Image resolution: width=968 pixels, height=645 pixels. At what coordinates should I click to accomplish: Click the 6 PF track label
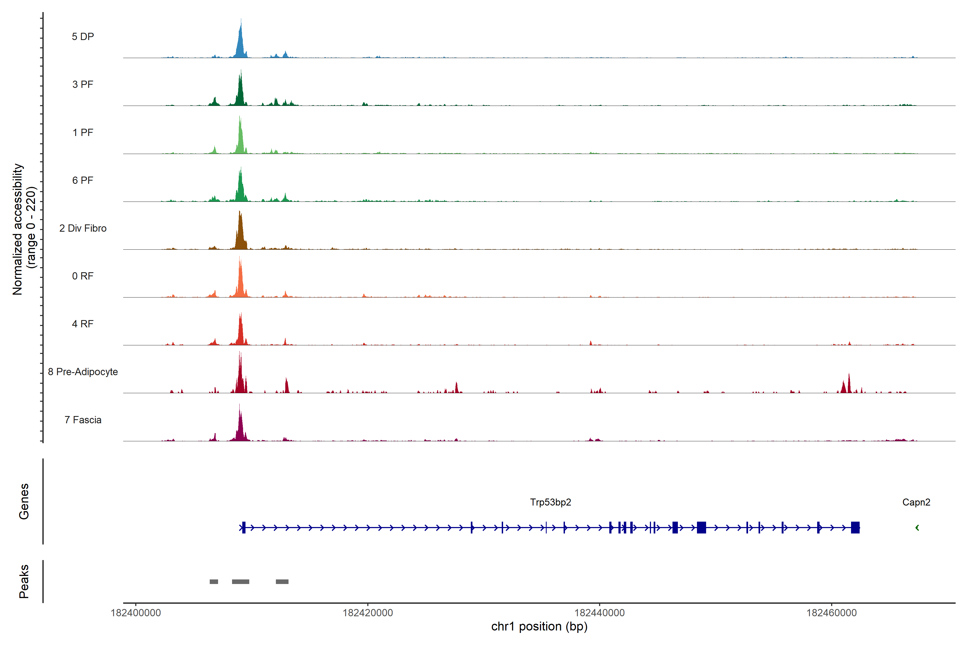83,180
